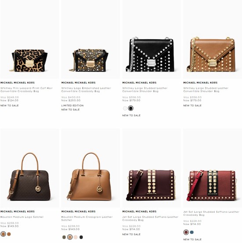Select the blue Jet Set crossbody swatch
Screen dimensions: 242x243
192,232
